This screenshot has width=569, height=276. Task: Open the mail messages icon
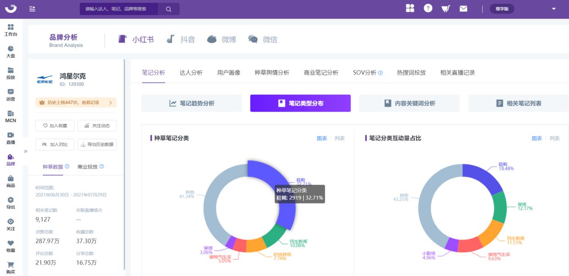point(463,9)
